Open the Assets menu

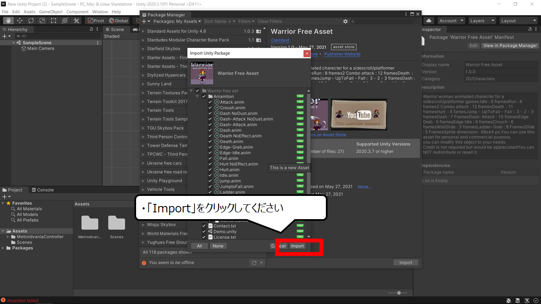30,12
